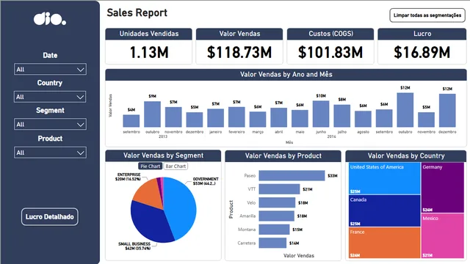Open the Segment slicer dropdown
Image resolution: width=470 pixels, height=264 pixels.
[x=50, y=124]
